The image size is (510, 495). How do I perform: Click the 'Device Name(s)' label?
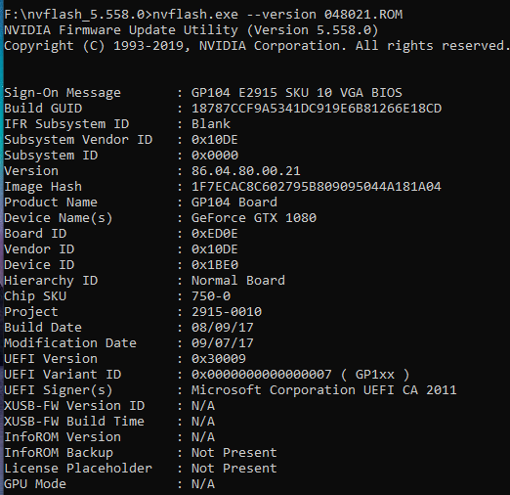[x=59, y=218]
